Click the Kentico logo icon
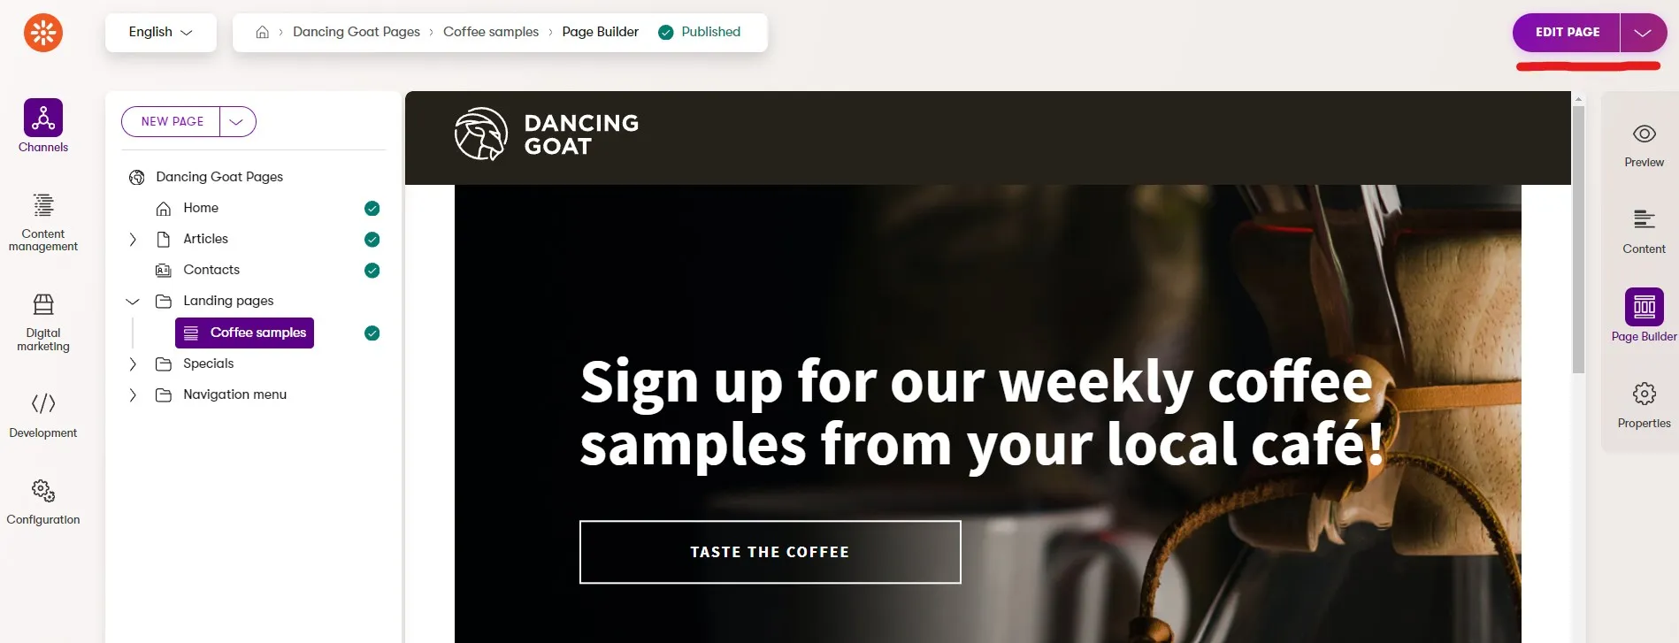 tap(43, 33)
